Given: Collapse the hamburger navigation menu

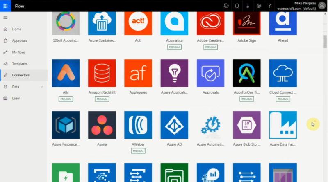Looking at the screenshot, I should point(5,18).
